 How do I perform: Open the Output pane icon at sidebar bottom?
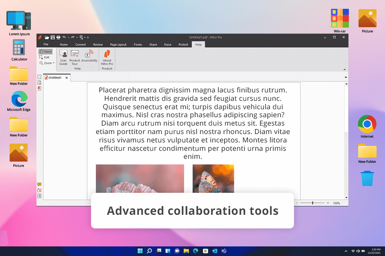point(39,196)
